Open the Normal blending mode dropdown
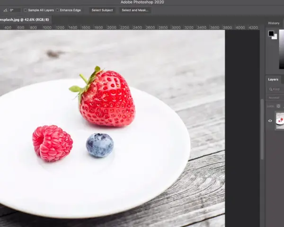Screen dimensions: 284x227 pos(275,97)
